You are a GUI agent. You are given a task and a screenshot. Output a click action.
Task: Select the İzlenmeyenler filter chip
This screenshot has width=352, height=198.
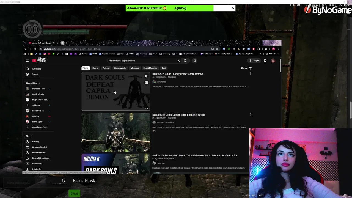pyautogui.click(x=120, y=68)
